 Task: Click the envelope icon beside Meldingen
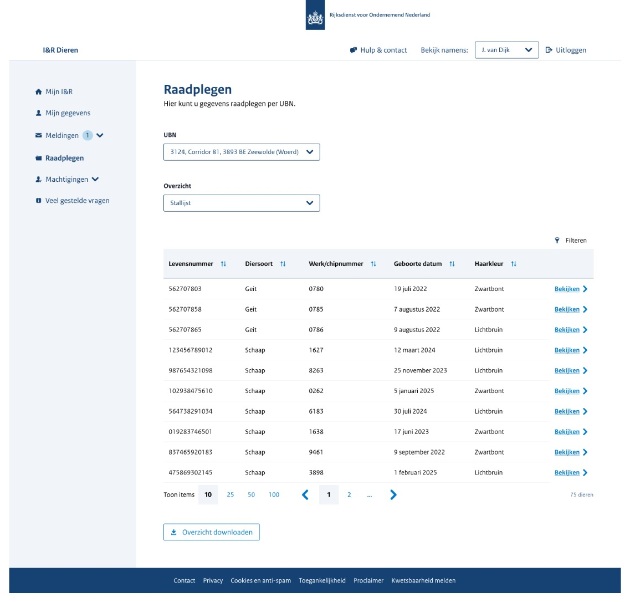click(x=39, y=135)
